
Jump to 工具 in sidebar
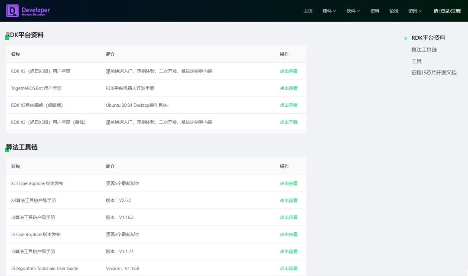pyautogui.click(x=416, y=61)
